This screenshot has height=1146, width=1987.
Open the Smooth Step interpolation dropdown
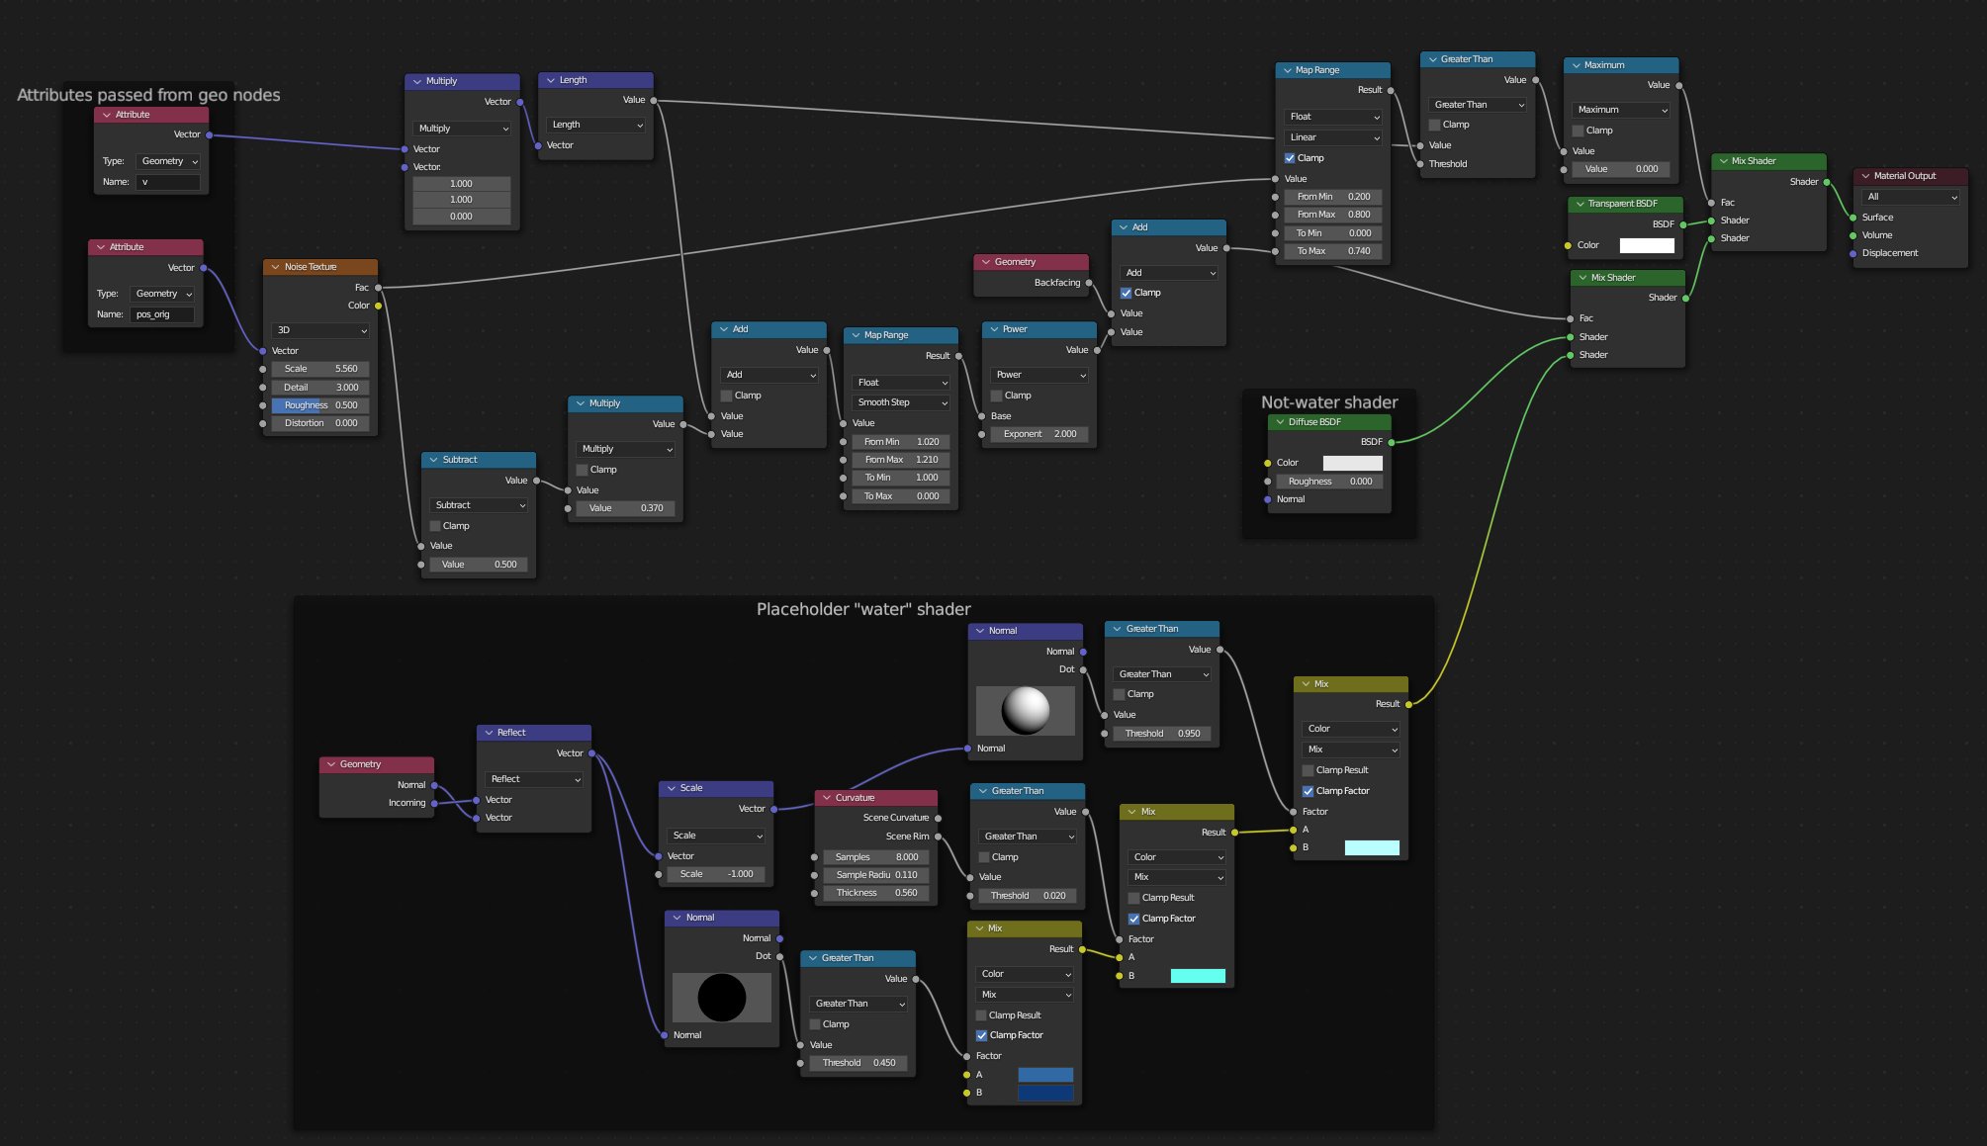pyautogui.click(x=901, y=402)
